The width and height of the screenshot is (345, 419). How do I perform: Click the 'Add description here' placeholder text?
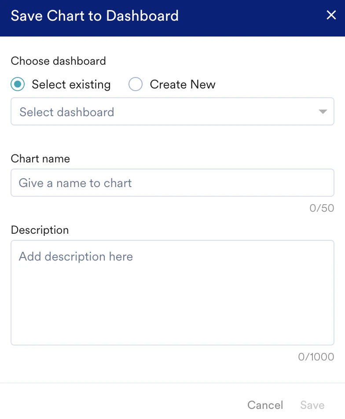pos(76,257)
